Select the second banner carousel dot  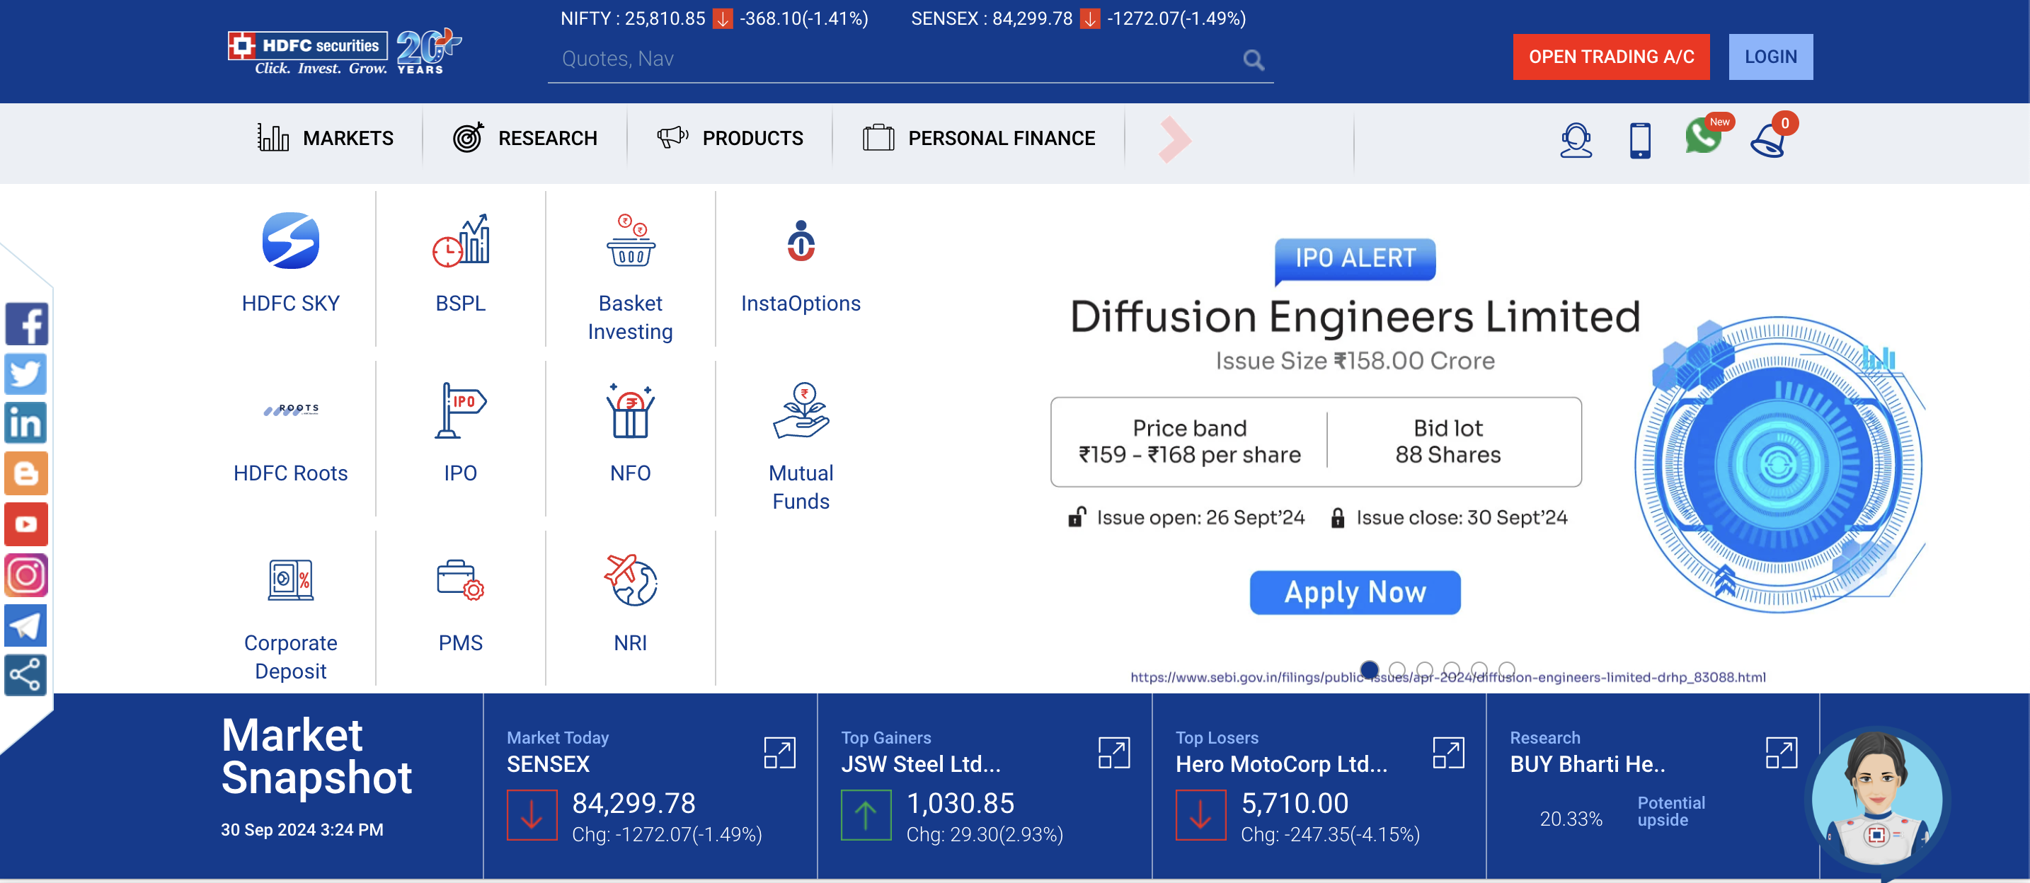[1397, 669]
